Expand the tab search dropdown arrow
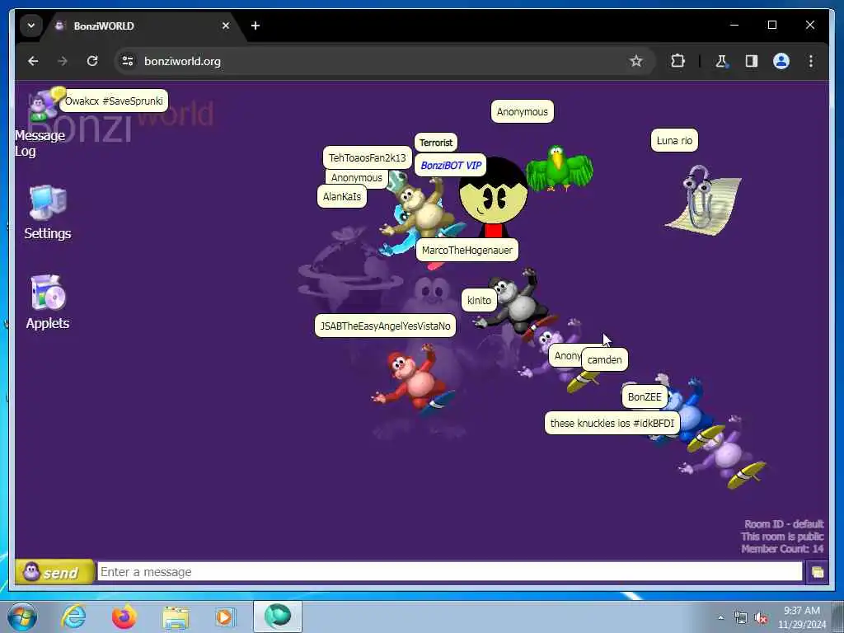Screen dimensions: 844x633 click(x=31, y=26)
